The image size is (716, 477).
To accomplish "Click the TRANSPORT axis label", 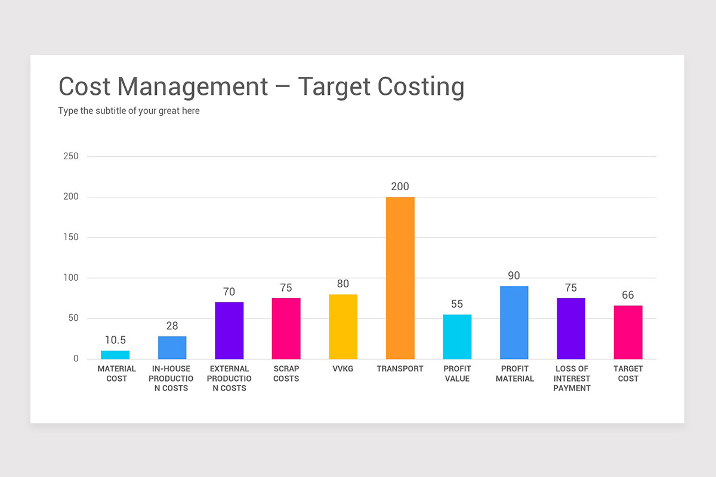I will click(400, 368).
